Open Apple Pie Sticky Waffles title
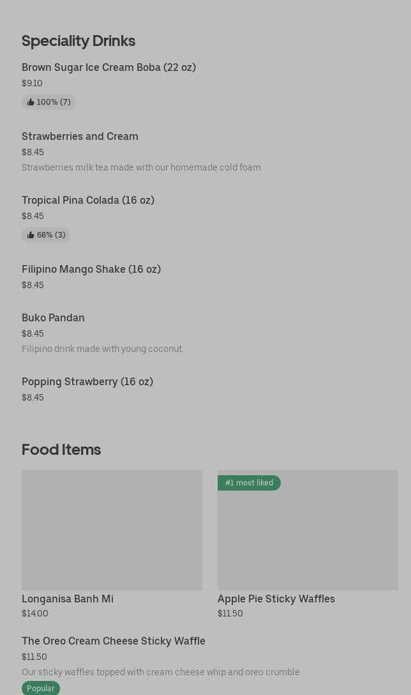 (276, 599)
